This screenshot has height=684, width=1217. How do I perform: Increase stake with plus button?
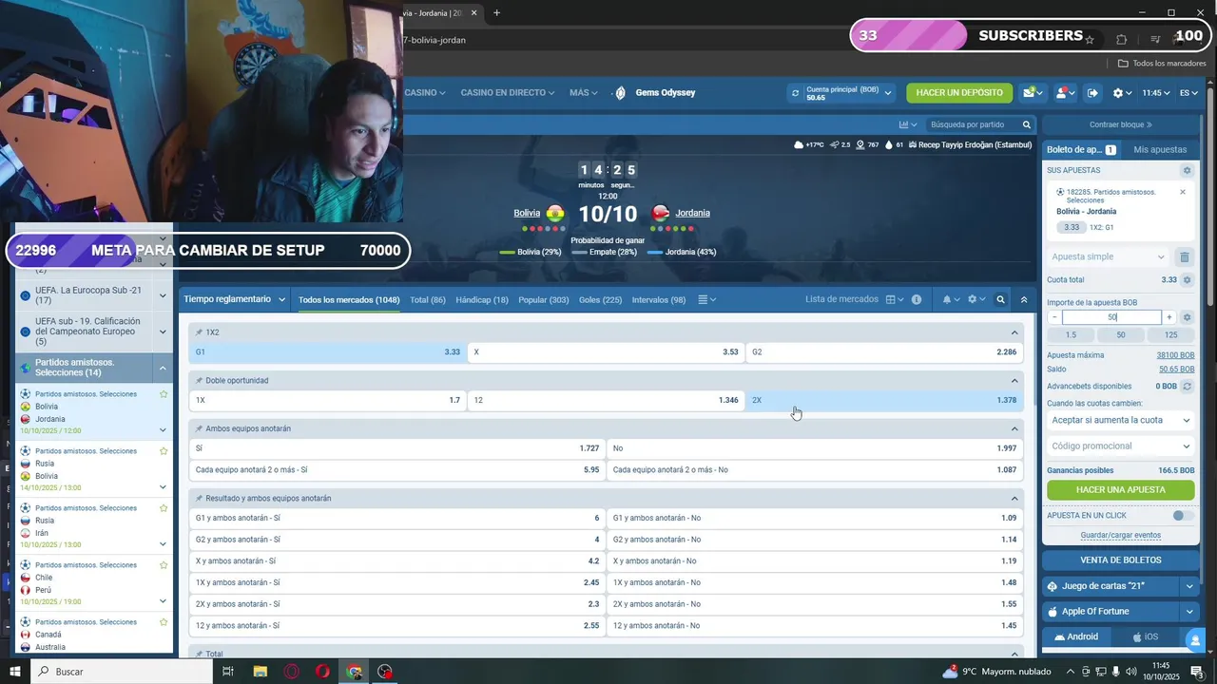coord(1169,317)
